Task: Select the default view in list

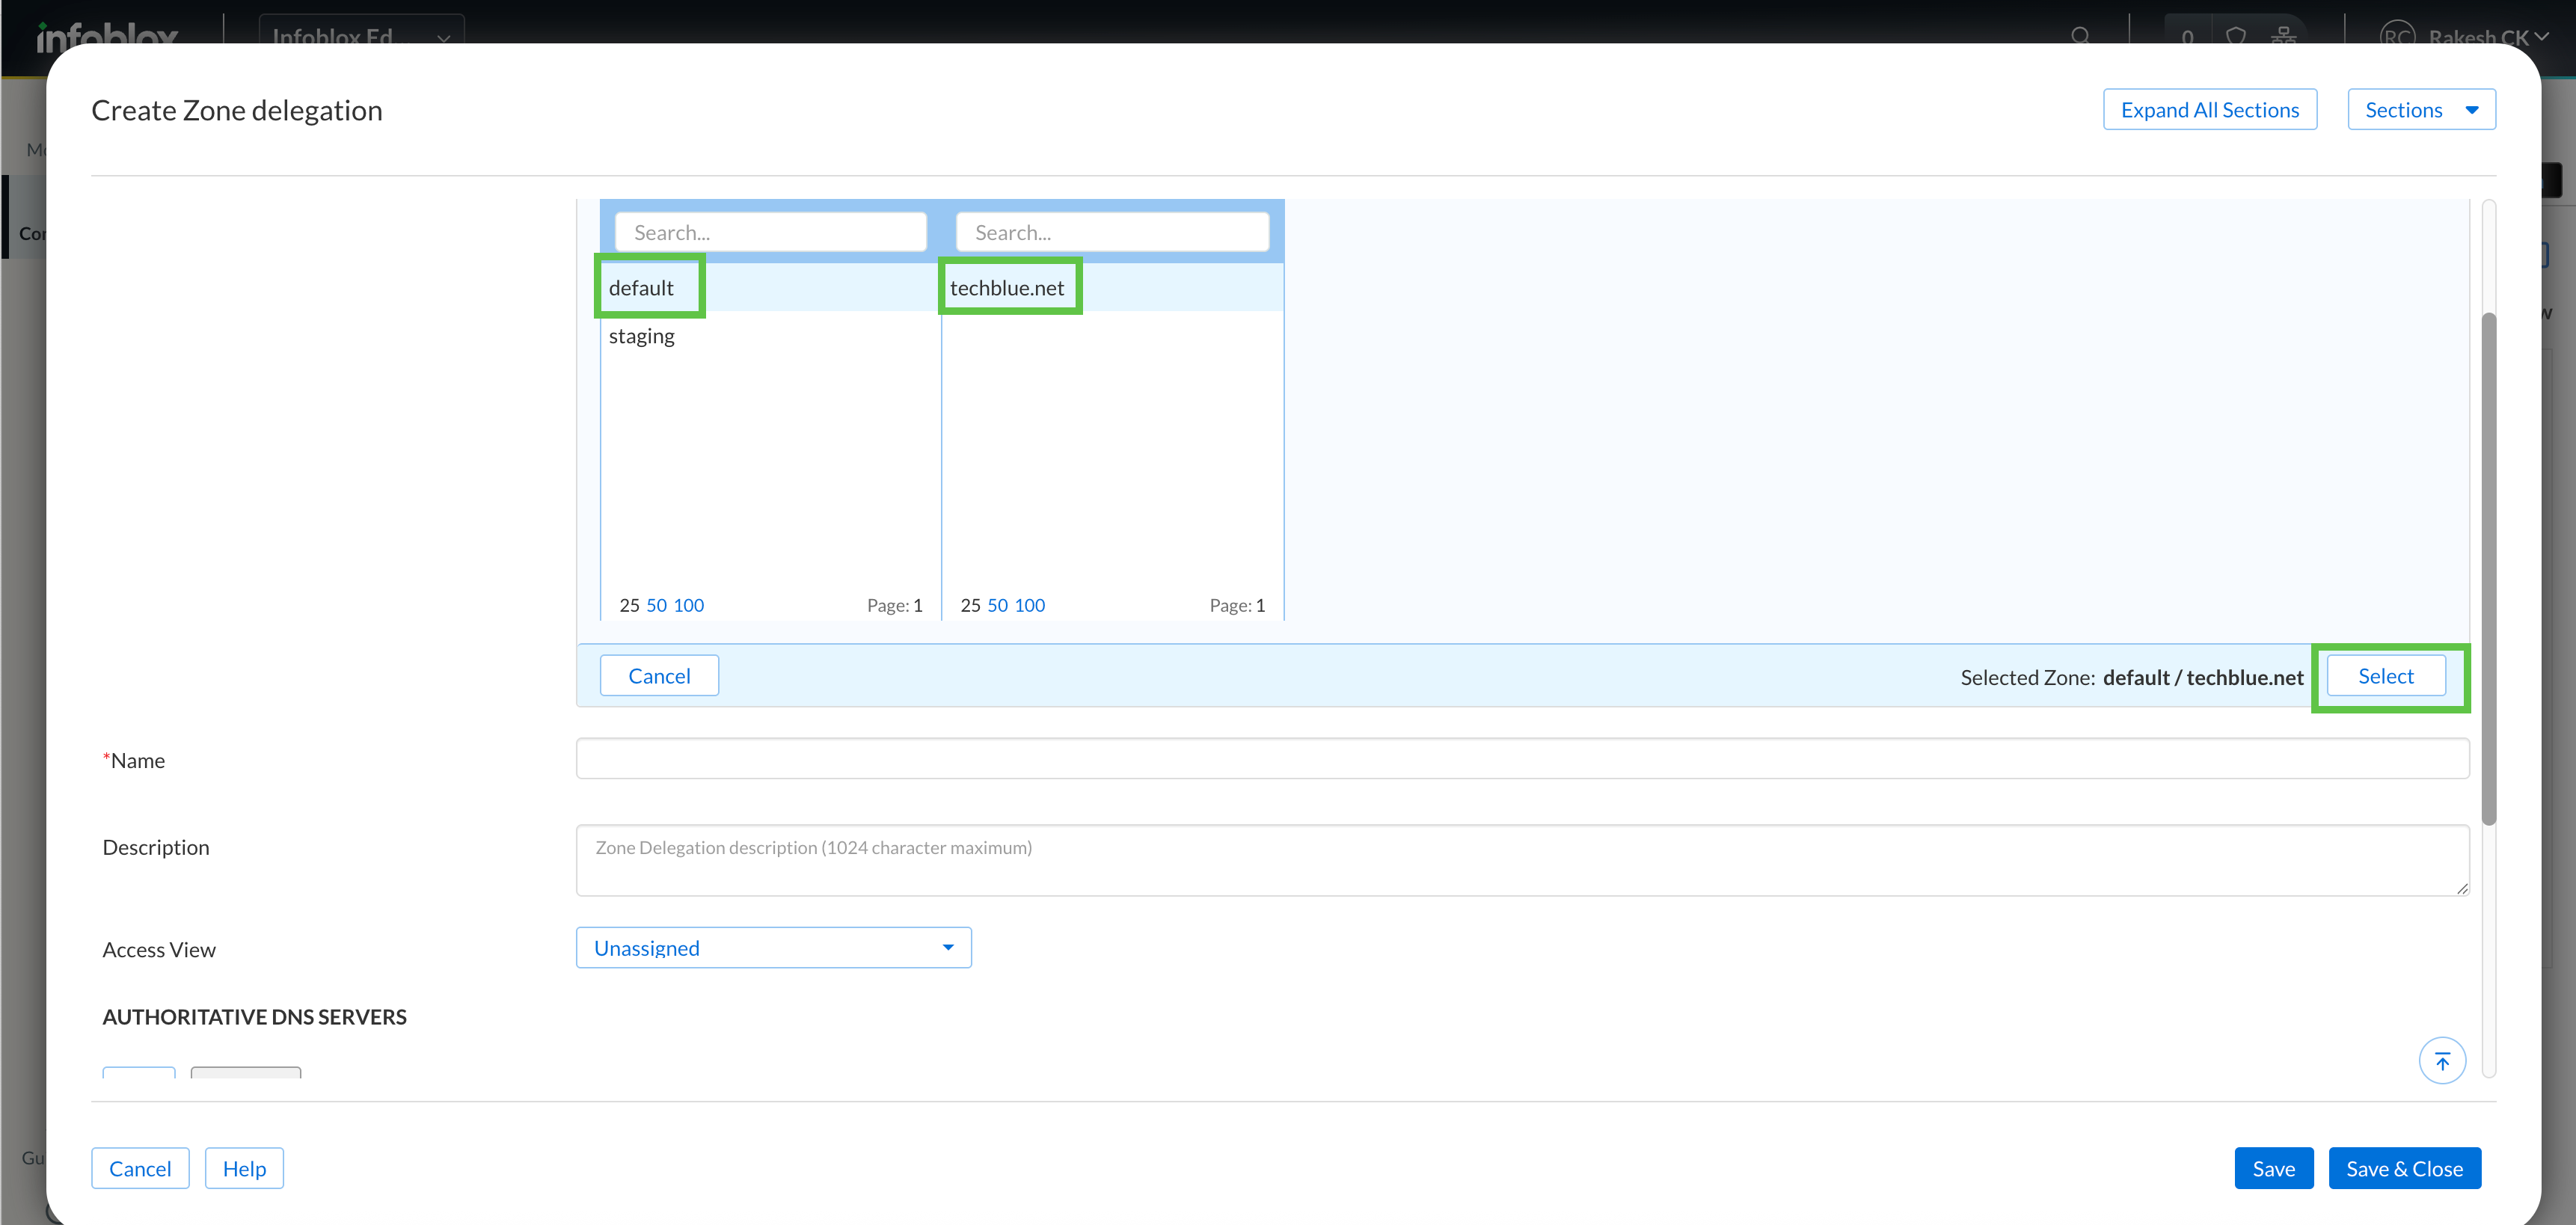Action: tap(641, 288)
